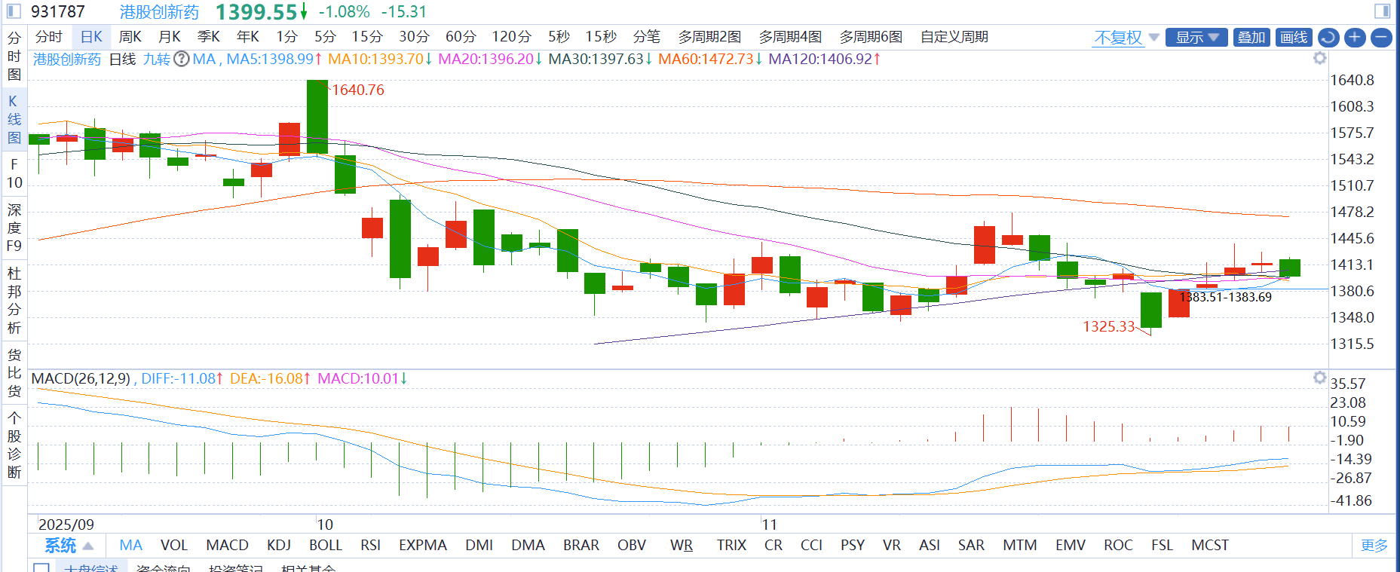Select WR indicator tab
The width and height of the screenshot is (1400, 572).
tap(682, 545)
